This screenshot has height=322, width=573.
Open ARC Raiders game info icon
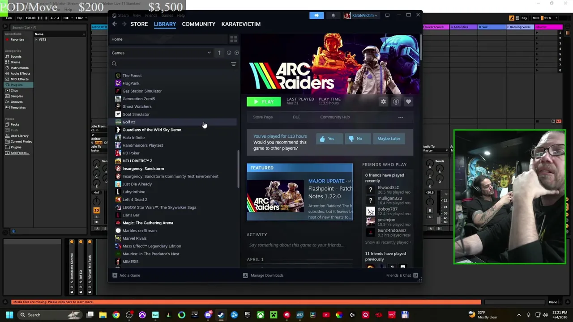396,102
